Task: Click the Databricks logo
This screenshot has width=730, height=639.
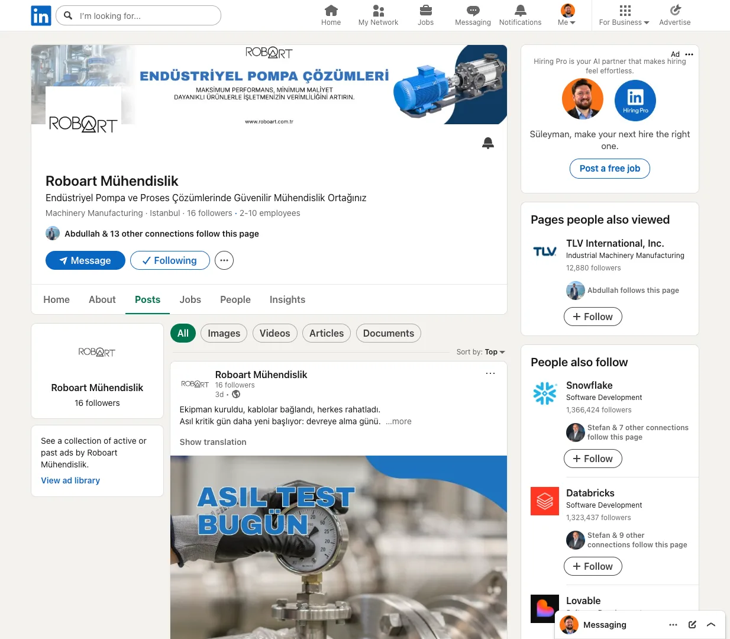Action: point(545,501)
